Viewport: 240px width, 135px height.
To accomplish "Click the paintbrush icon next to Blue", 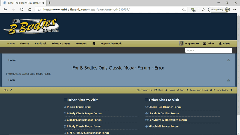I will pyautogui.click(x=11, y=90).
